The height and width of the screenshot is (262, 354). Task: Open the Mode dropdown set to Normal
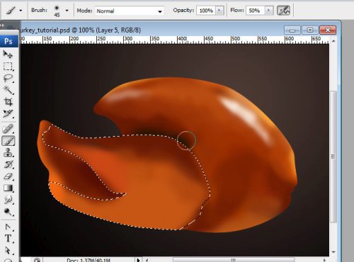pos(130,11)
